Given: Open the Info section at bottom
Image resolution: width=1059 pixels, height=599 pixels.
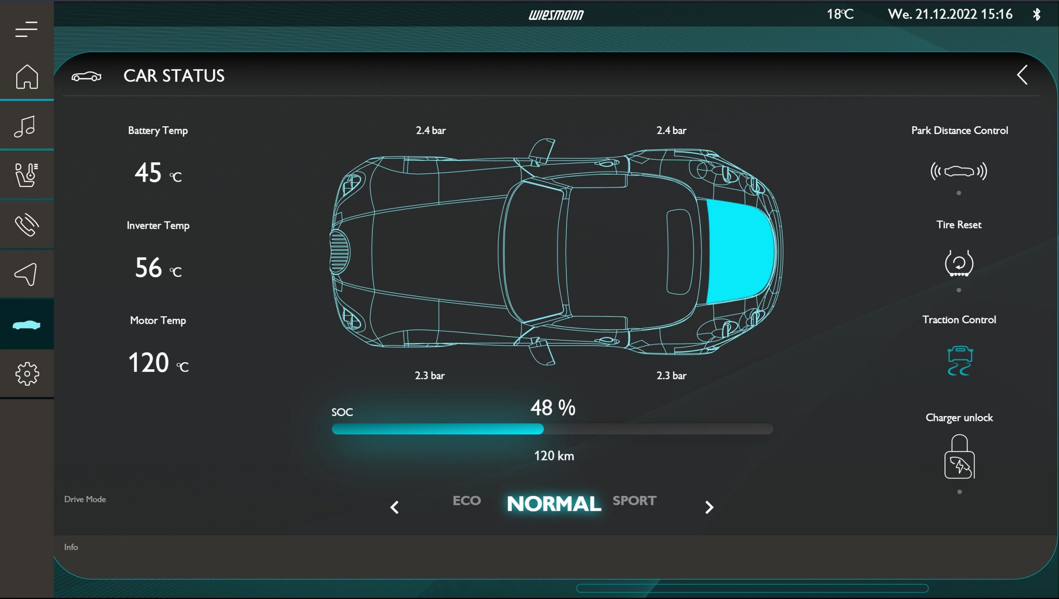Looking at the screenshot, I should tap(71, 547).
